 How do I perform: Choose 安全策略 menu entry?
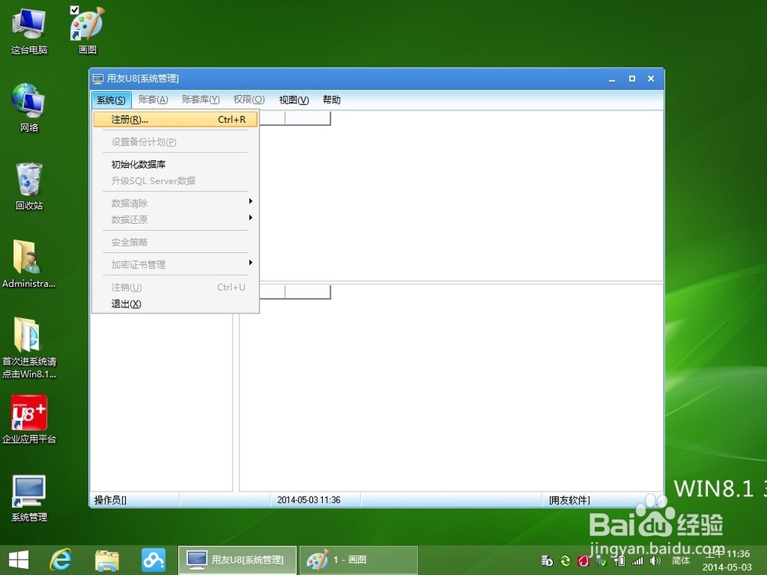pyautogui.click(x=176, y=242)
